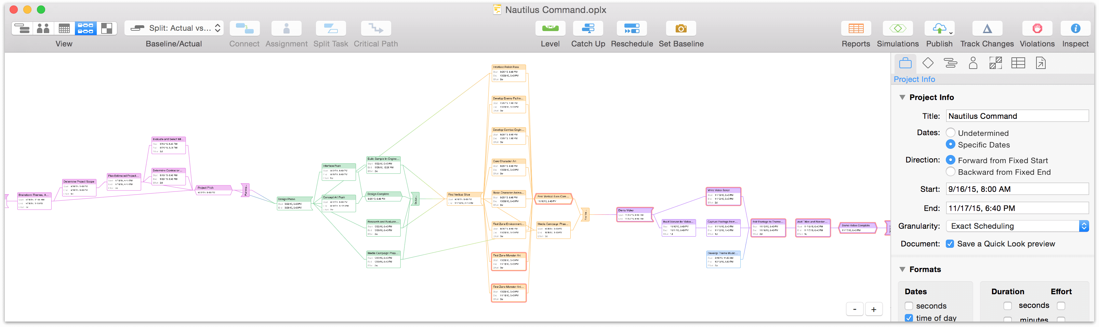Select Undetermined dates radio button
This screenshot has width=1099, height=327.
click(x=951, y=133)
